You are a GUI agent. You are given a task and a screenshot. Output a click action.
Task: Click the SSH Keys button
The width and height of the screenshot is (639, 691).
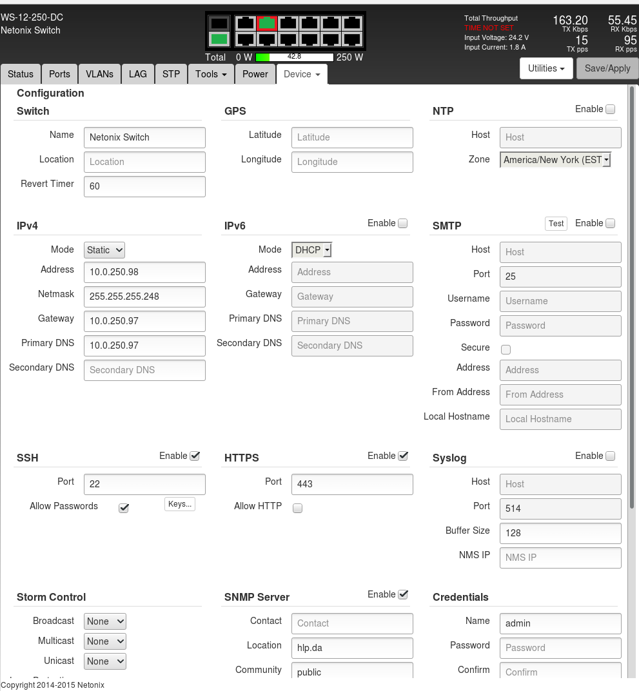tap(180, 504)
